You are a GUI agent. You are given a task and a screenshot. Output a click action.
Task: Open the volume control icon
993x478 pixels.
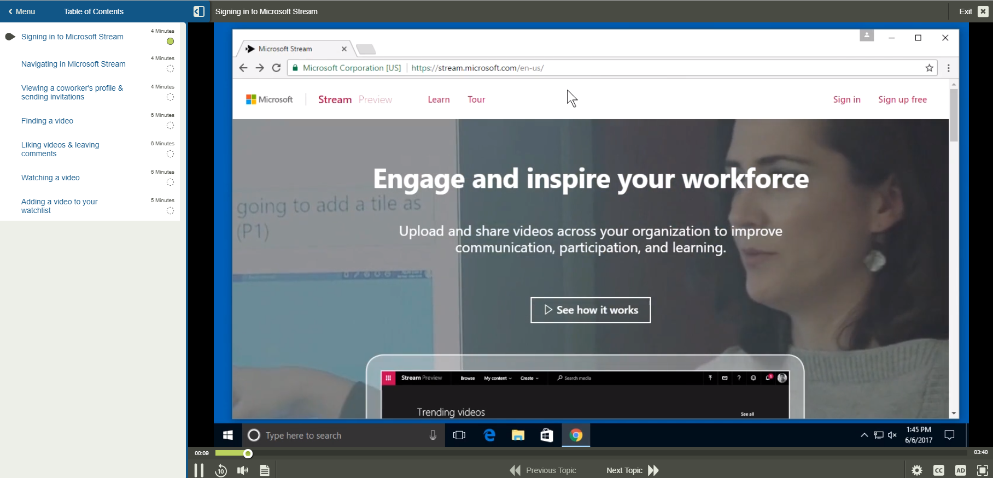(243, 470)
